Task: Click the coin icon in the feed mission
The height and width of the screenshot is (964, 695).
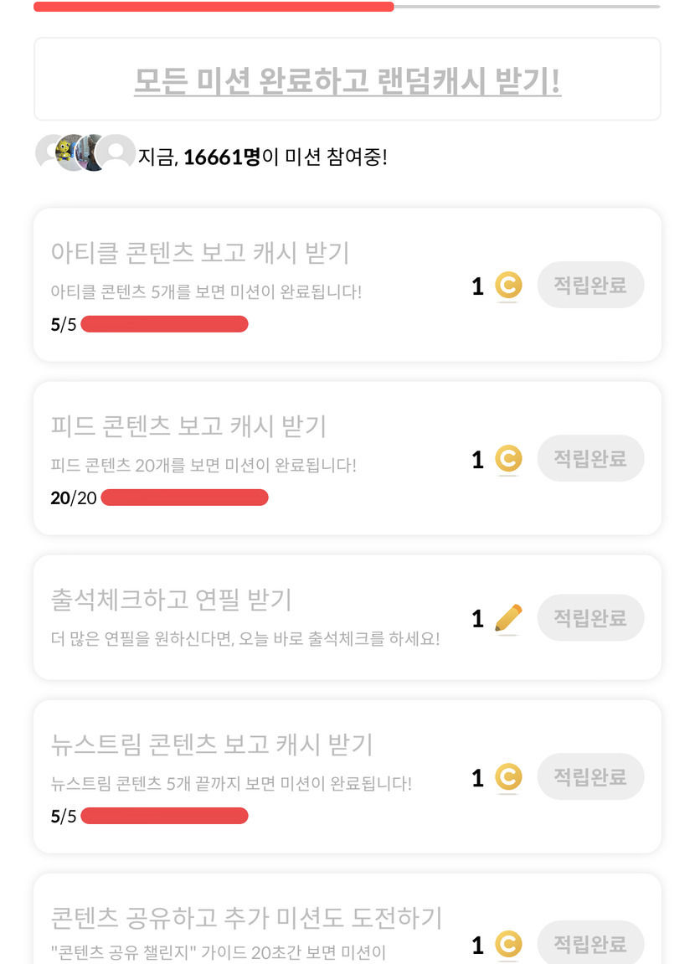Action: [x=507, y=459]
